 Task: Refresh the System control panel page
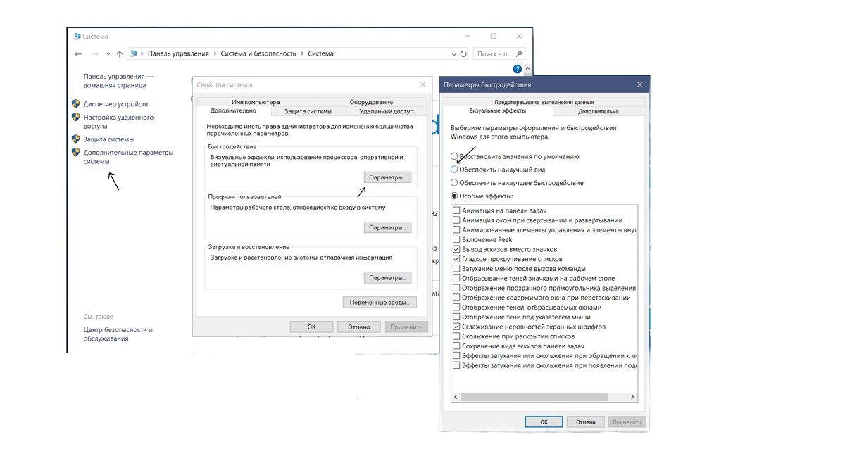tap(463, 53)
